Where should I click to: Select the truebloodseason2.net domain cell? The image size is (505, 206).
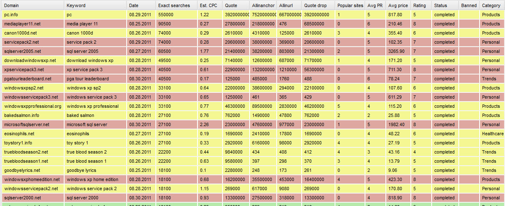[32, 152]
